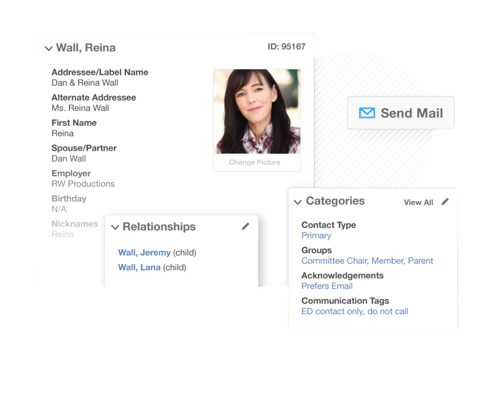Click the Dan & Reina Wall addressee value

[85, 83]
